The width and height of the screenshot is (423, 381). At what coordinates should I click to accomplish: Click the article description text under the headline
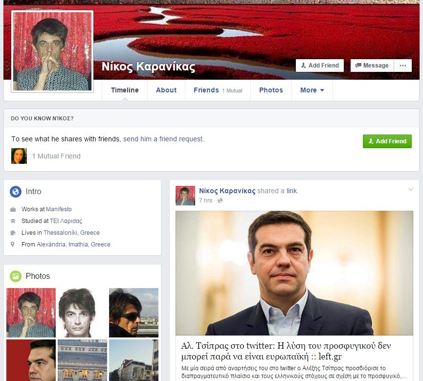click(x=294, y=372)
